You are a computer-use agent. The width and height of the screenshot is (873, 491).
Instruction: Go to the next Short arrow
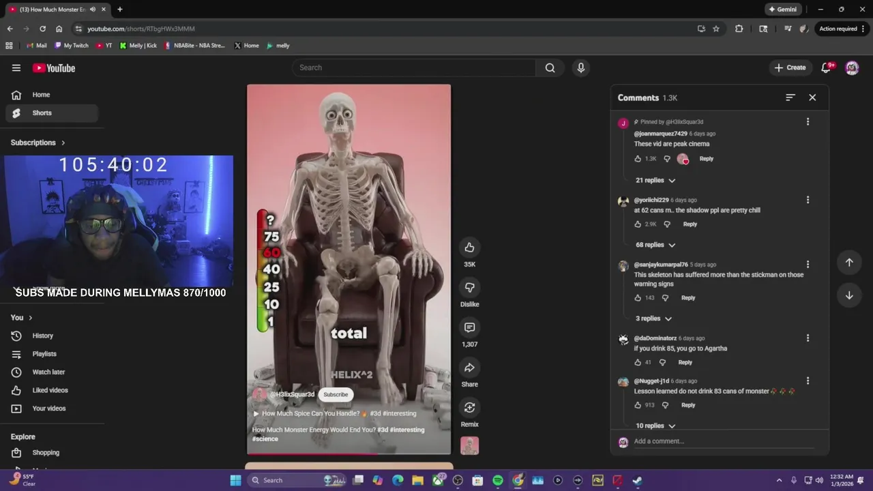849,295
